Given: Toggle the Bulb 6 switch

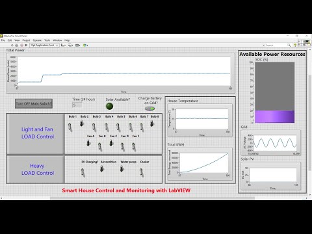Looking at the screenshot, I should click(x=131, y=127).
